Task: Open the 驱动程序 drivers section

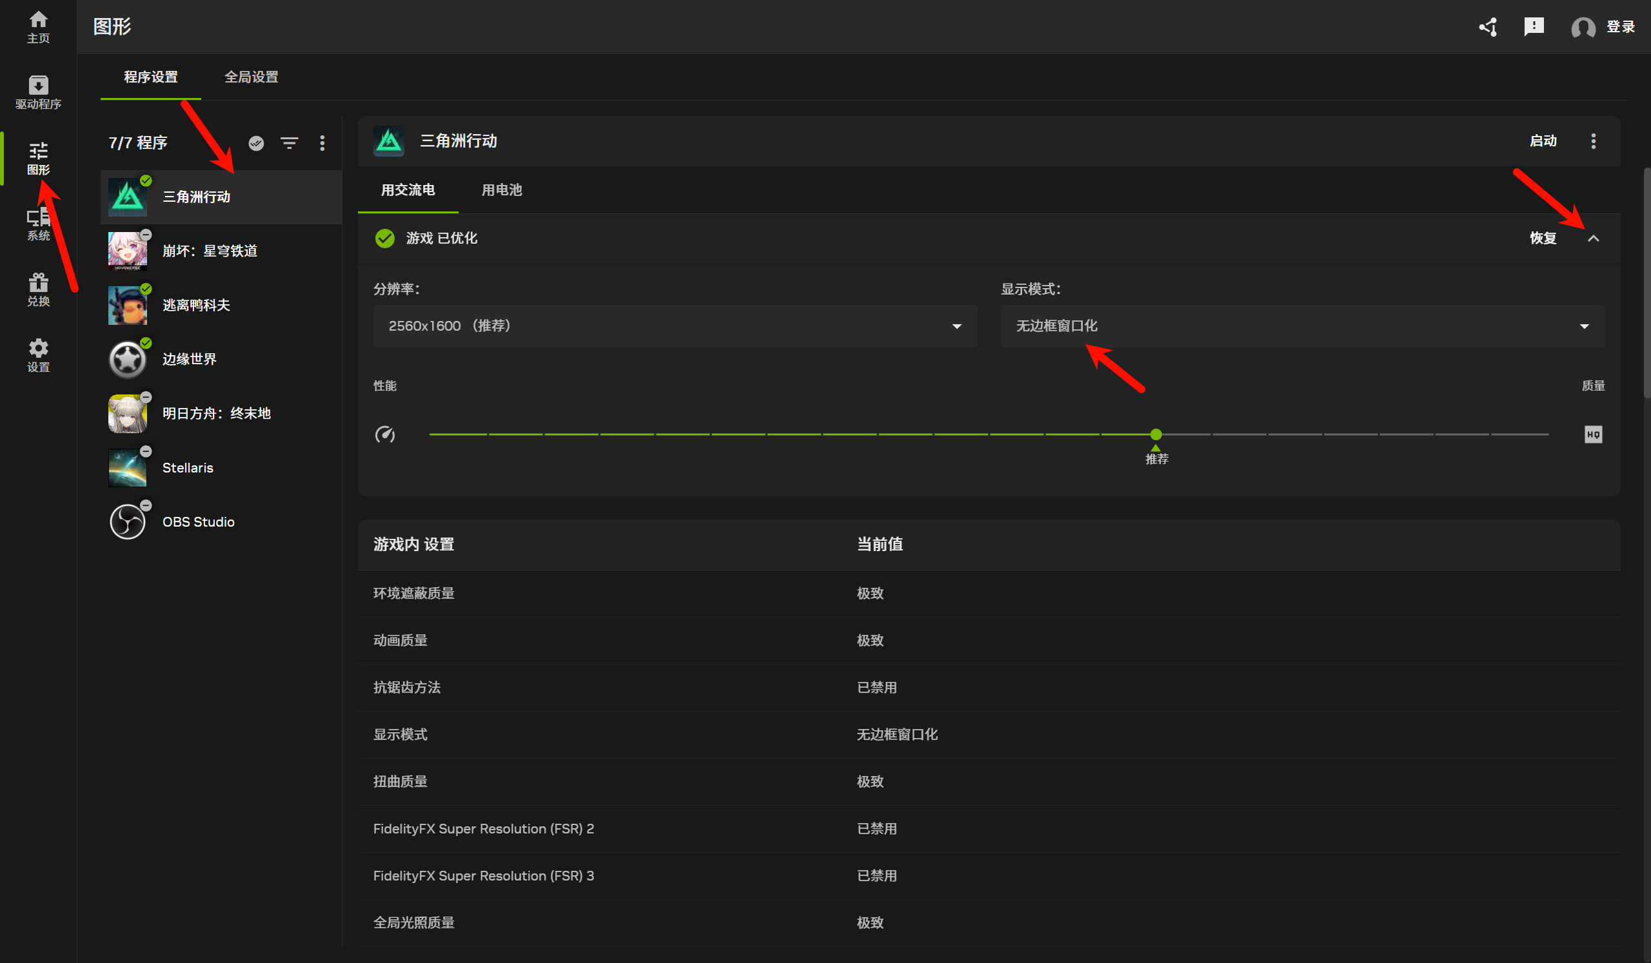Action: pos(38,92)
